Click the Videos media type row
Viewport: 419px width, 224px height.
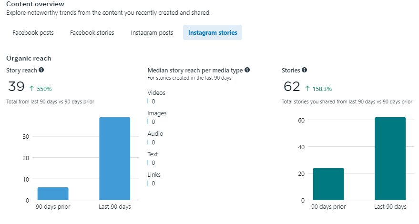156,97
